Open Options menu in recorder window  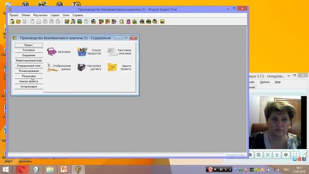pos(265,82)
